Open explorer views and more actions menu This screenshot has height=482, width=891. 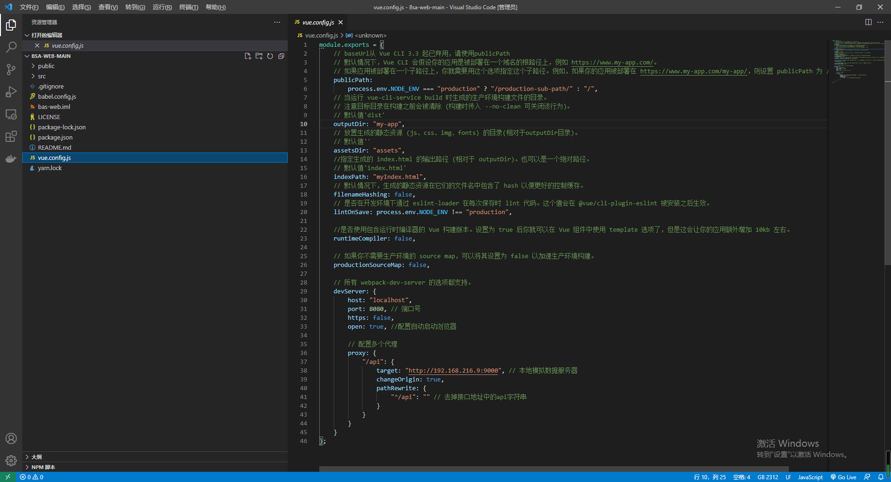tap(277, 22)
